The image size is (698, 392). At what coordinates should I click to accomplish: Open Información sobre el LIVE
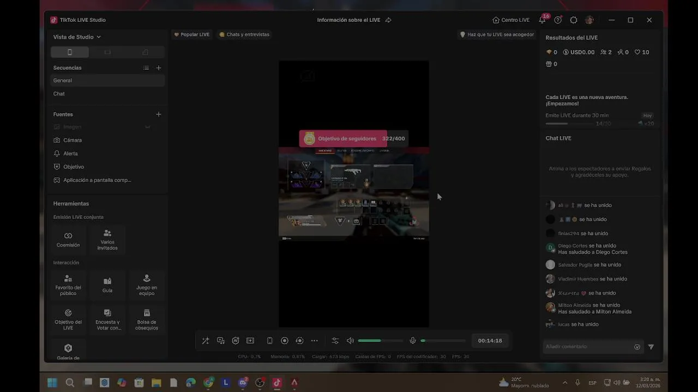coord(348,20)
